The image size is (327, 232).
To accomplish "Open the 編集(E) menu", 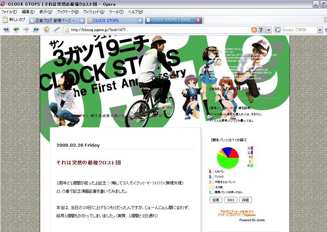I will click(x=28, y=12).
